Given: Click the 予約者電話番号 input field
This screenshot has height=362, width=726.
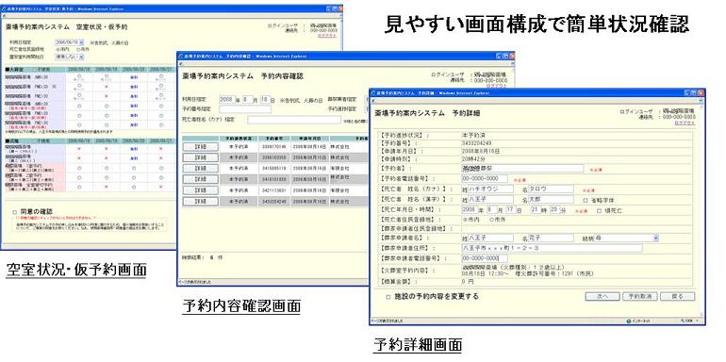Looking at the screenshot, I should click(x=485, y=179).
